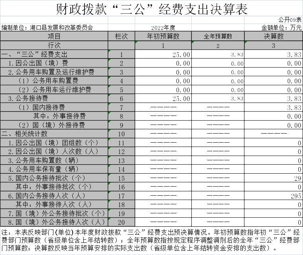Click the 全年预算数 column header
The height and width of the screenshot is (255, 303).
coord(218,36)
